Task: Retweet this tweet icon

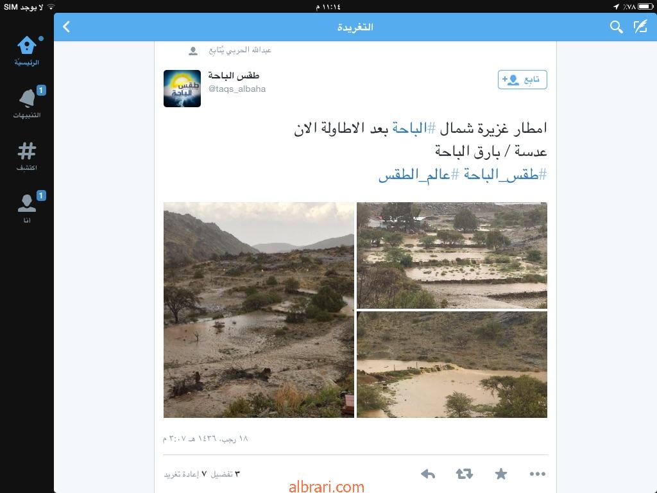Action: tap(465, 474)
